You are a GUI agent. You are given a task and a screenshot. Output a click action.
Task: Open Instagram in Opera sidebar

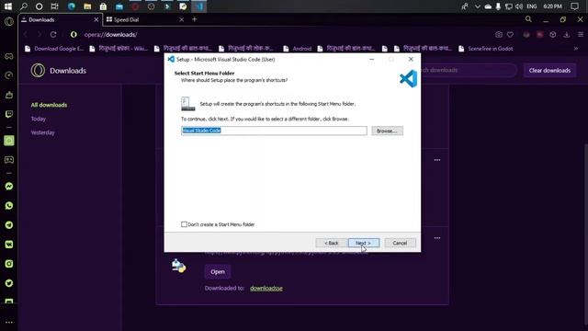click(9, 264)
